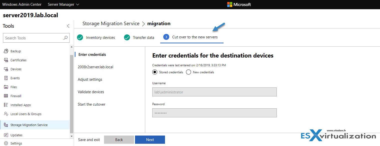Click the Files icon in the Tools list
This screenshot has width=380, height=146.
click(6, 87)
